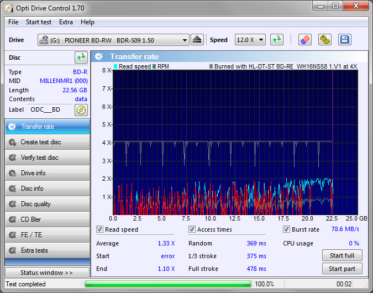The image size is (373, 293).
Task: Open the Extra menu
Action: click(x=66, y=22)
